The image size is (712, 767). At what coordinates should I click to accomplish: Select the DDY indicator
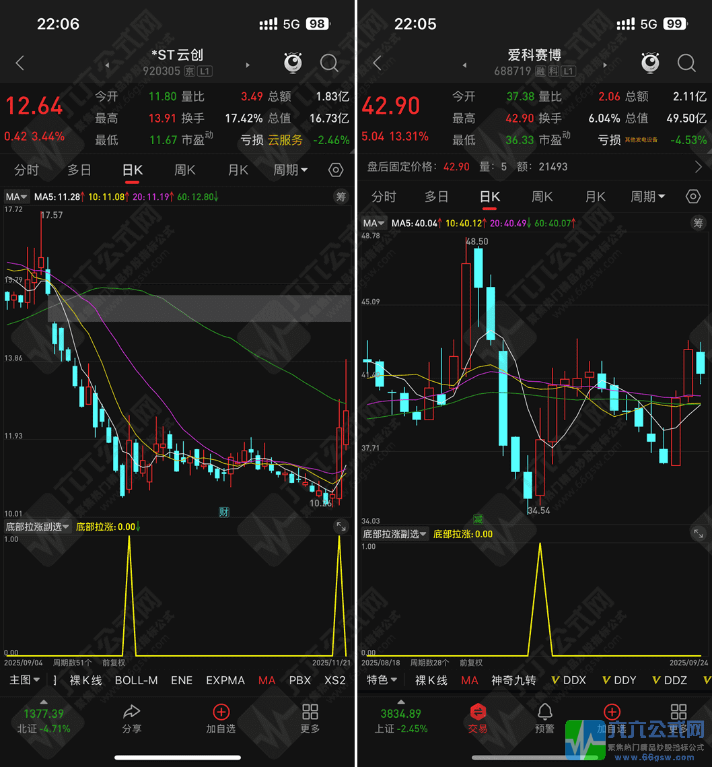click(619, 680)
